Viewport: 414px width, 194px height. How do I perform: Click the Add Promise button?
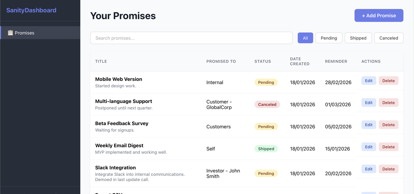point(379,15)
